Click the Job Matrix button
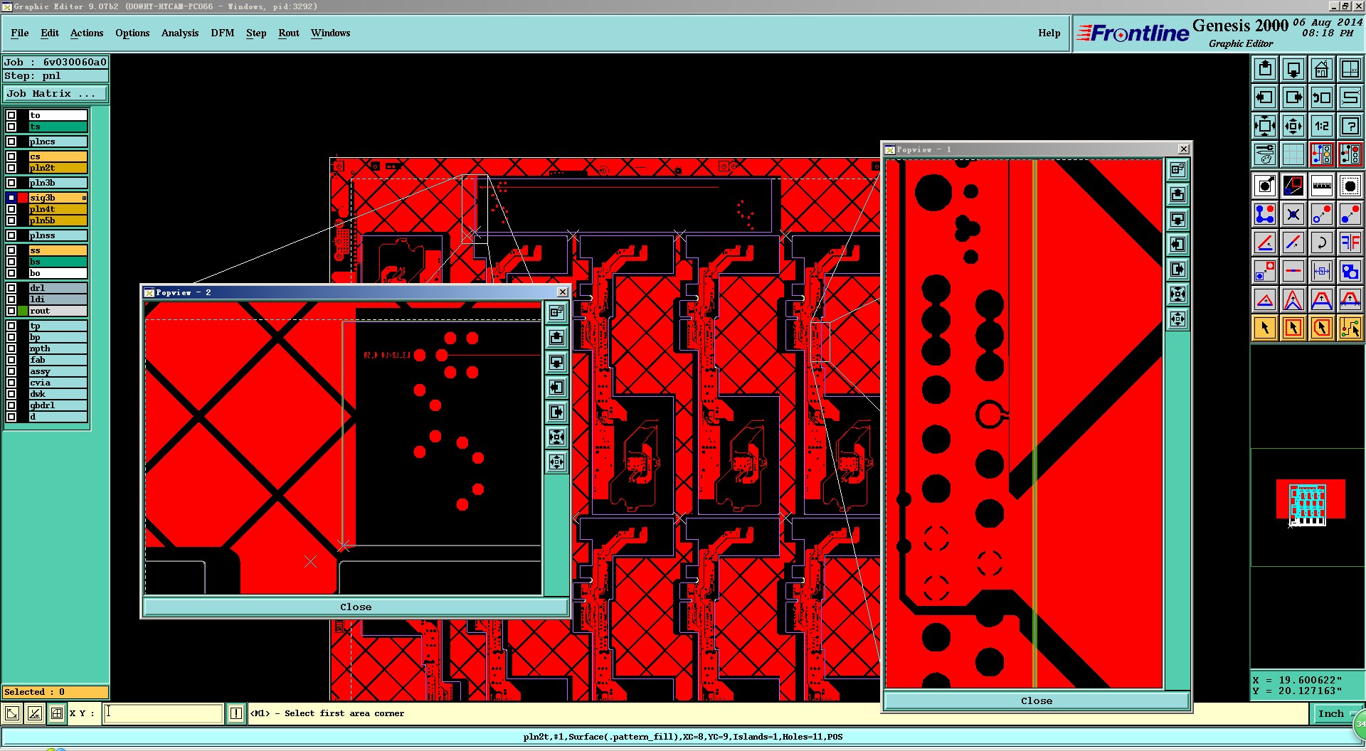The image size is (1366, 751). (x=55, y=94)
